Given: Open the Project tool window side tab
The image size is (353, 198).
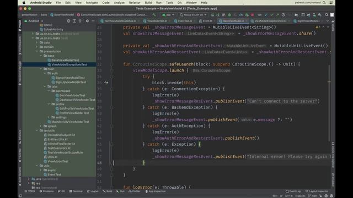Looking at the screenshot, I should pos(20,25).
